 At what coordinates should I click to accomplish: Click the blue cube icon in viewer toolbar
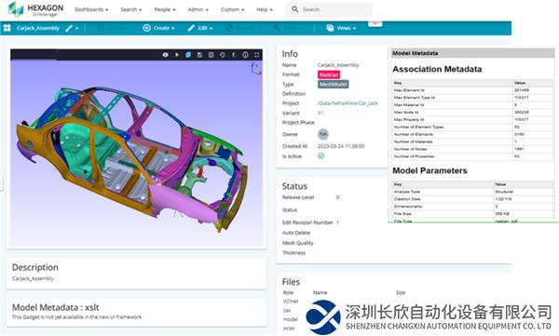tap(188, 55)
